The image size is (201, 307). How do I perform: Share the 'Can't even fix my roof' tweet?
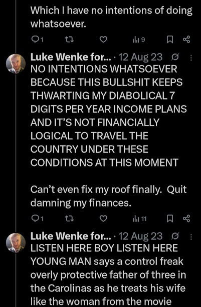click(186, 218)
